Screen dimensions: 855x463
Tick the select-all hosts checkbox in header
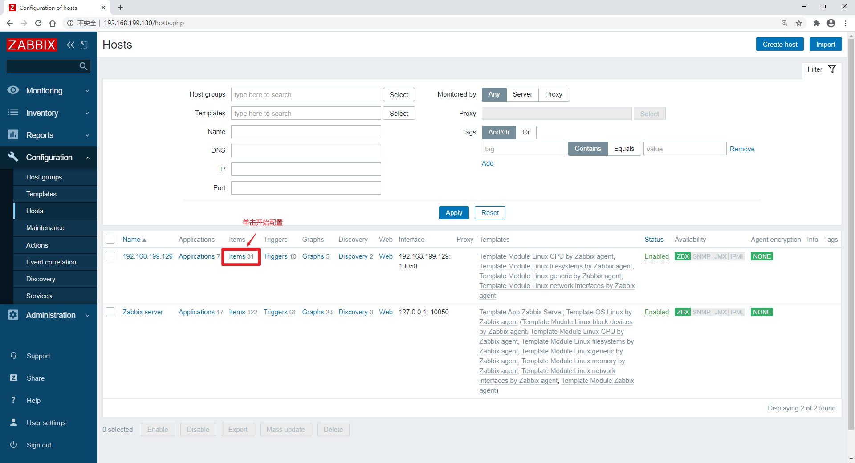click(110, 239)
